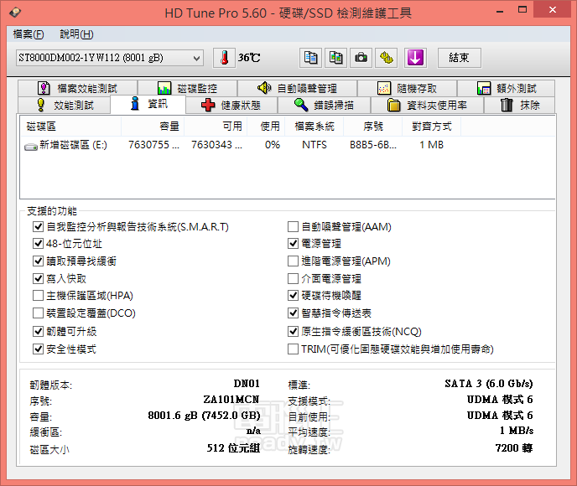The image size is (577, 486).
Task: Toggle the 智慧指令傳送表 checkbox
Action: (293, 313)
